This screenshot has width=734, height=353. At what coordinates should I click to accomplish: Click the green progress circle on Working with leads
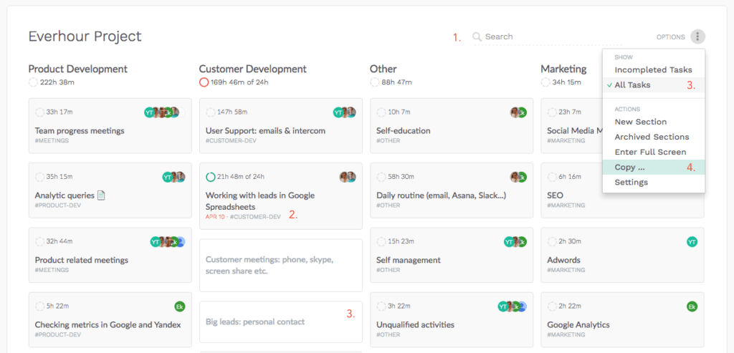[211, 177]
